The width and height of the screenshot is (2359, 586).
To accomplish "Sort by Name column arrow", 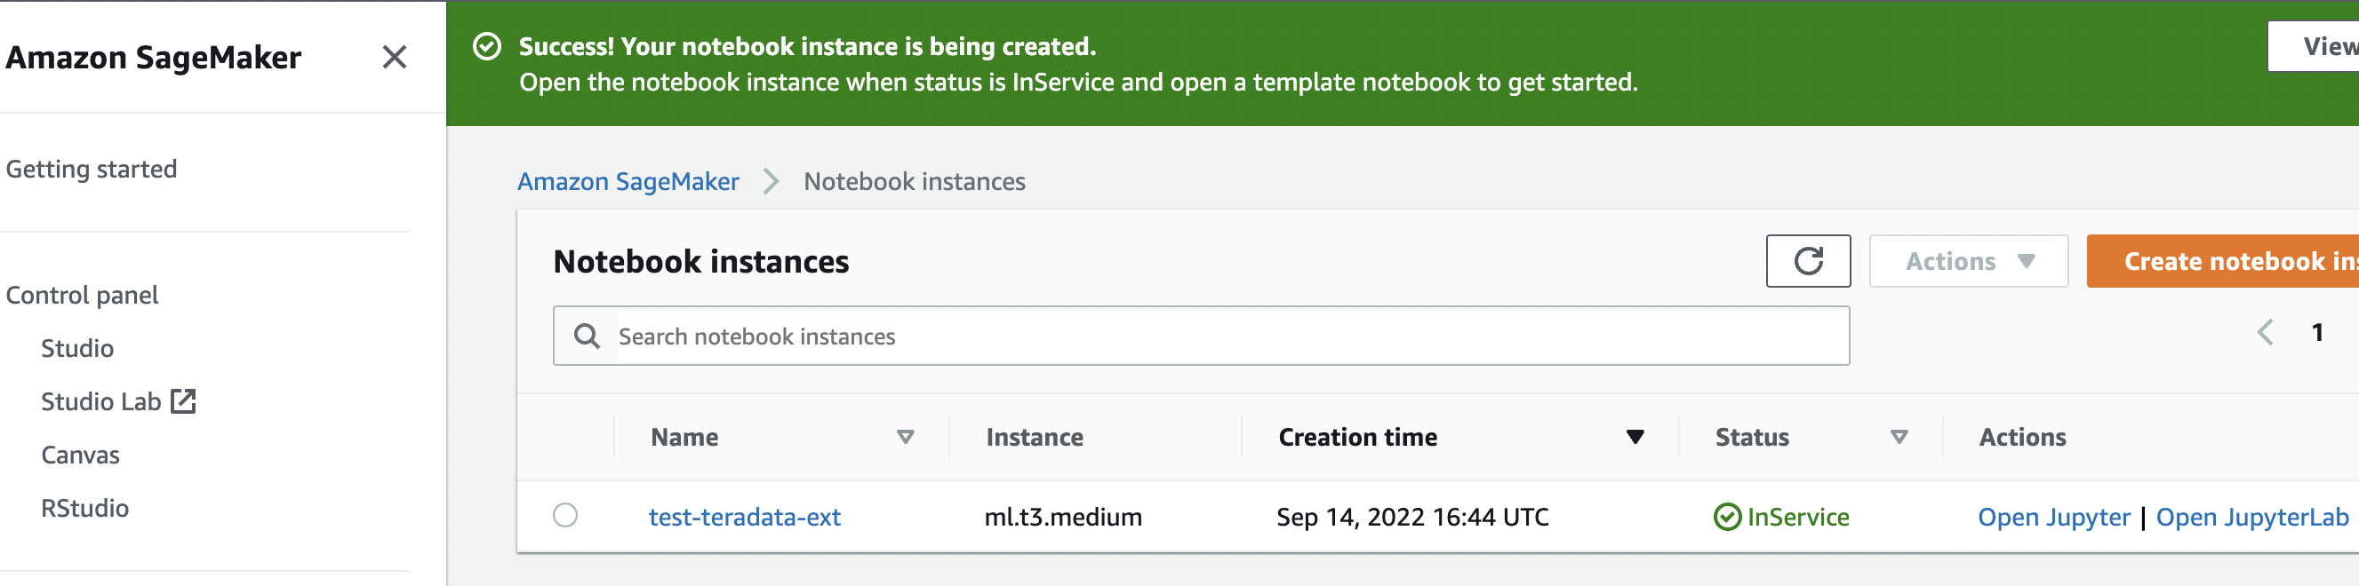I will [906, 437].
